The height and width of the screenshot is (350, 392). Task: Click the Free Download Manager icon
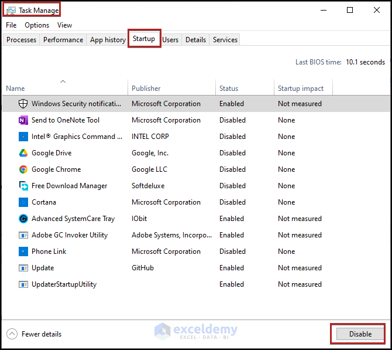[23, 186]
